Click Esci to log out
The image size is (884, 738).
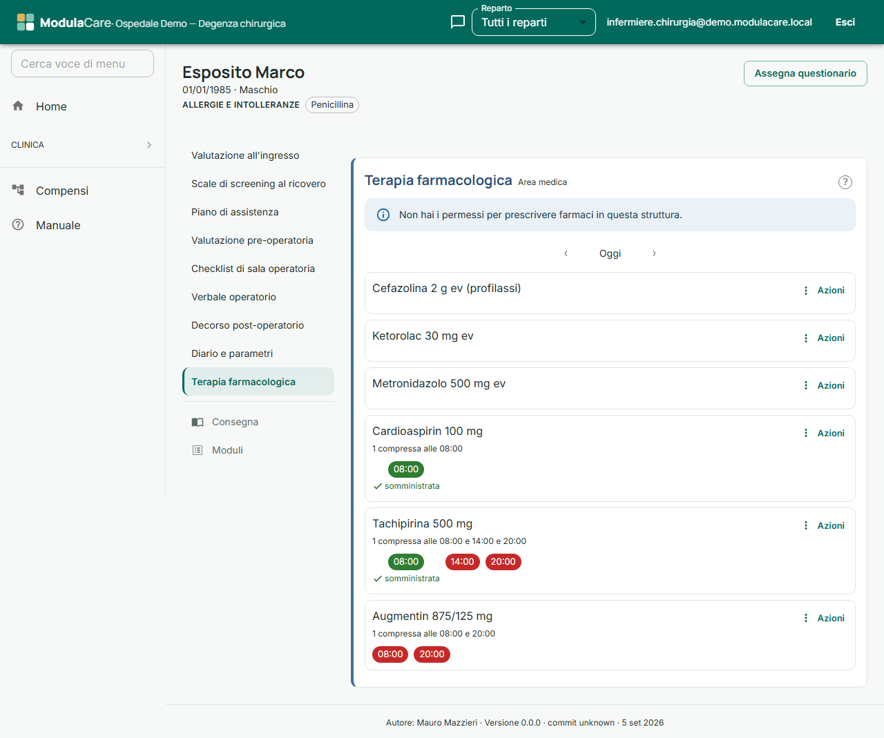coord(845,22)
